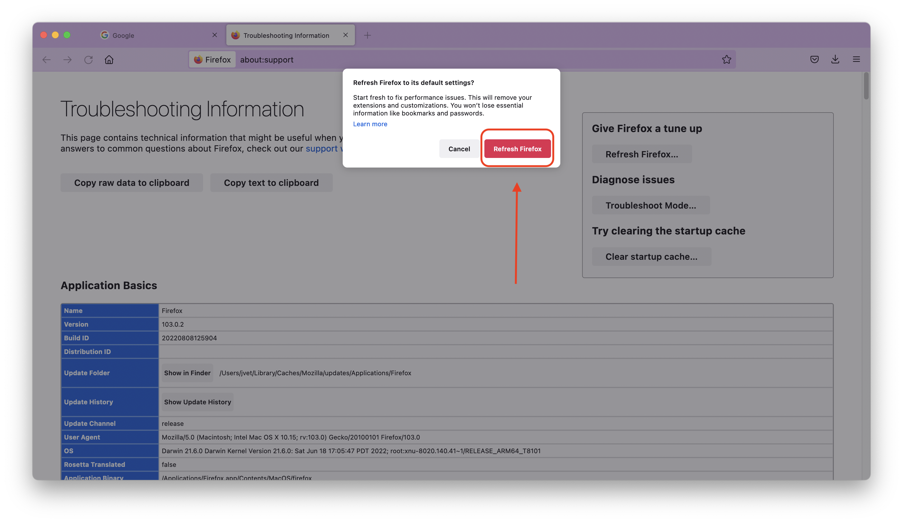Screen dimensions: 903x523
Task: Reload the current page
Action: [x=88, y=59]
